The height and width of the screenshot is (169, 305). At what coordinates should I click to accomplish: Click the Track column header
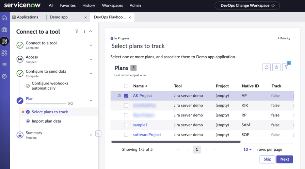(x=276, y=86)
